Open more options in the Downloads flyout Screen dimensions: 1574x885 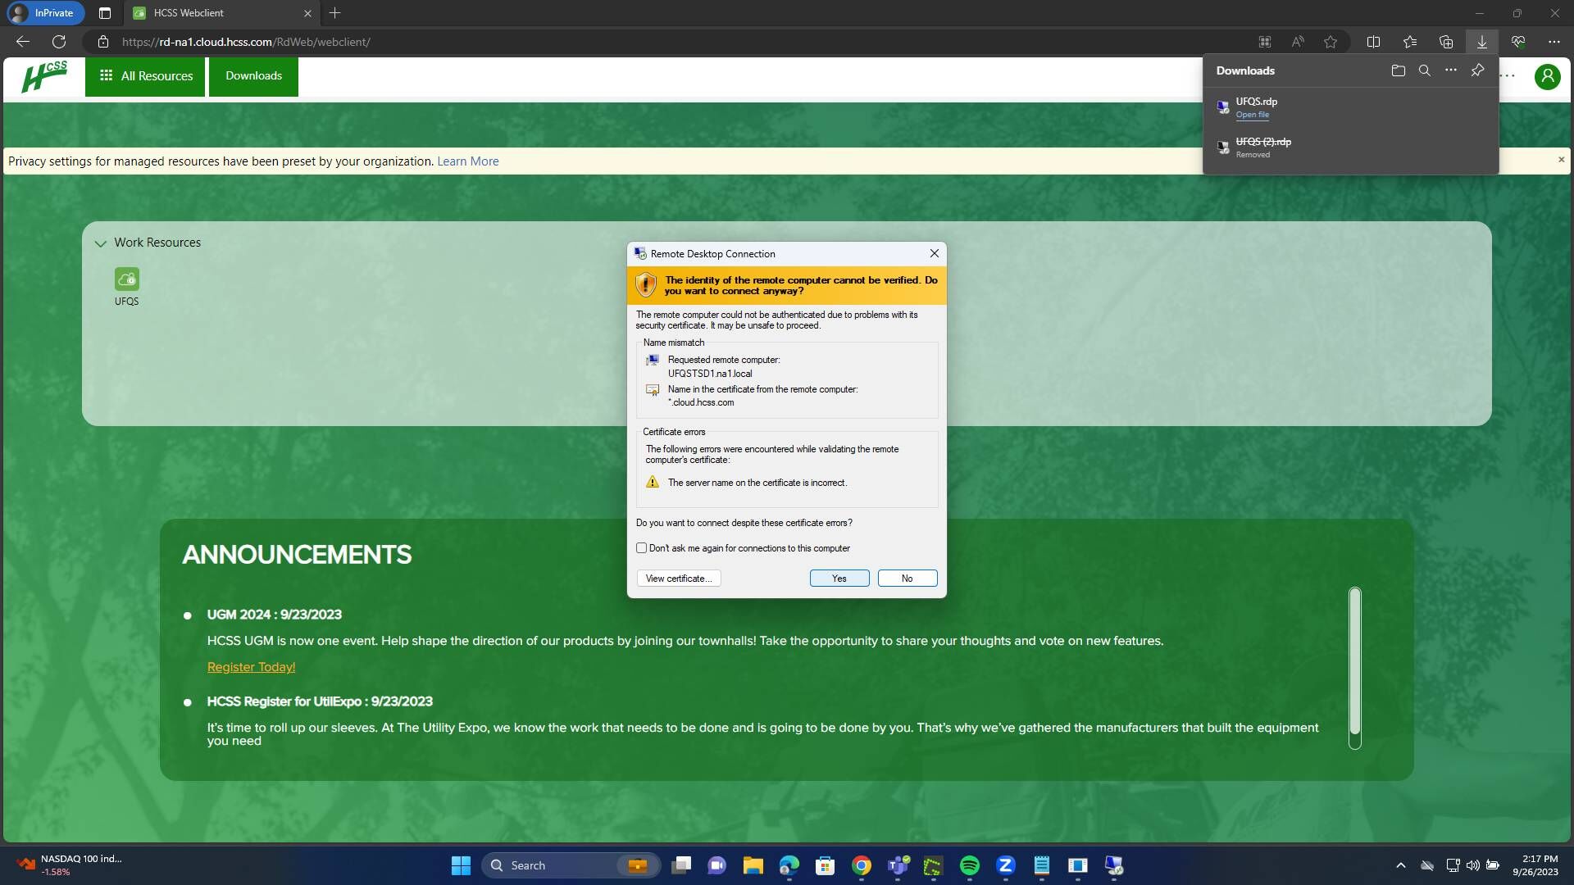coord(1451,70)
